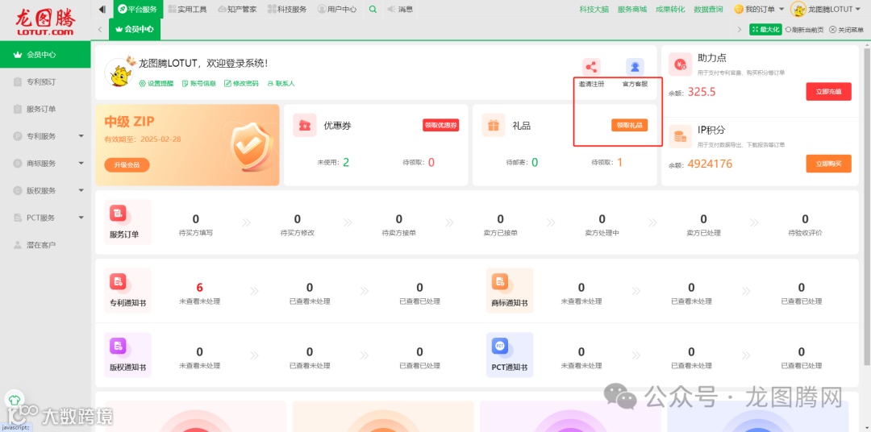Click the 立即充值 button
Image resolution: width=871 pixels, height=432 pixels.
click(828, 92)
